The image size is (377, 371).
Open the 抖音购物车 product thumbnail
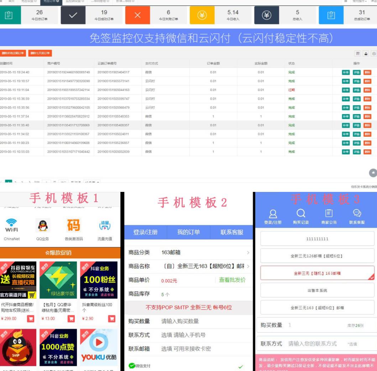pos(18,280)
